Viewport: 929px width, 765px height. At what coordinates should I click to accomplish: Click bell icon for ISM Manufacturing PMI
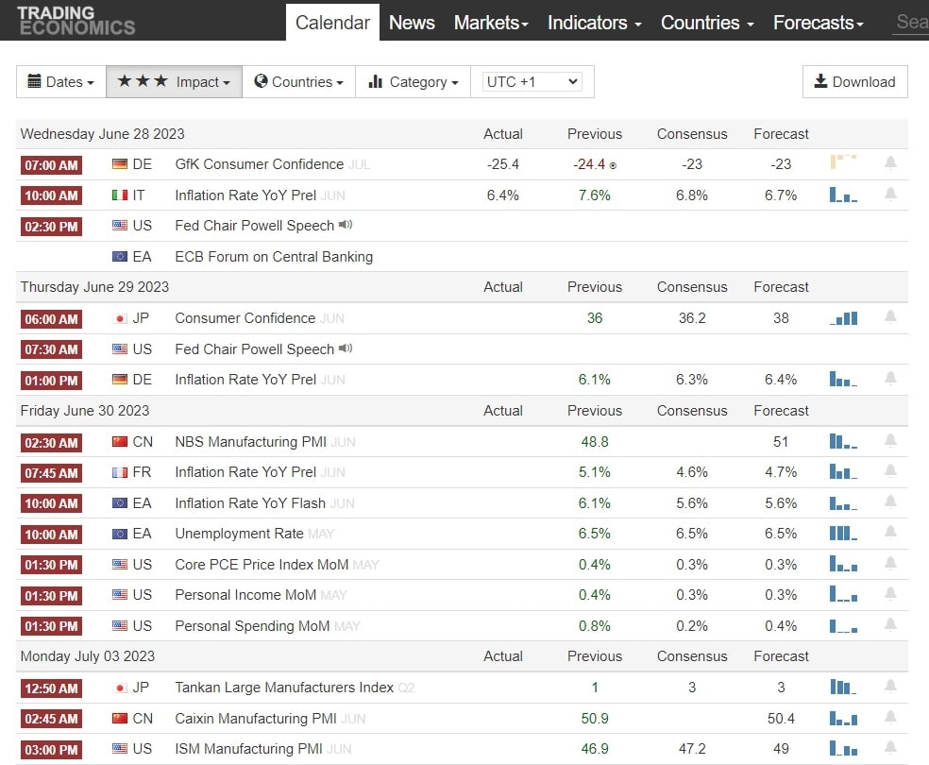click(890, 748)
